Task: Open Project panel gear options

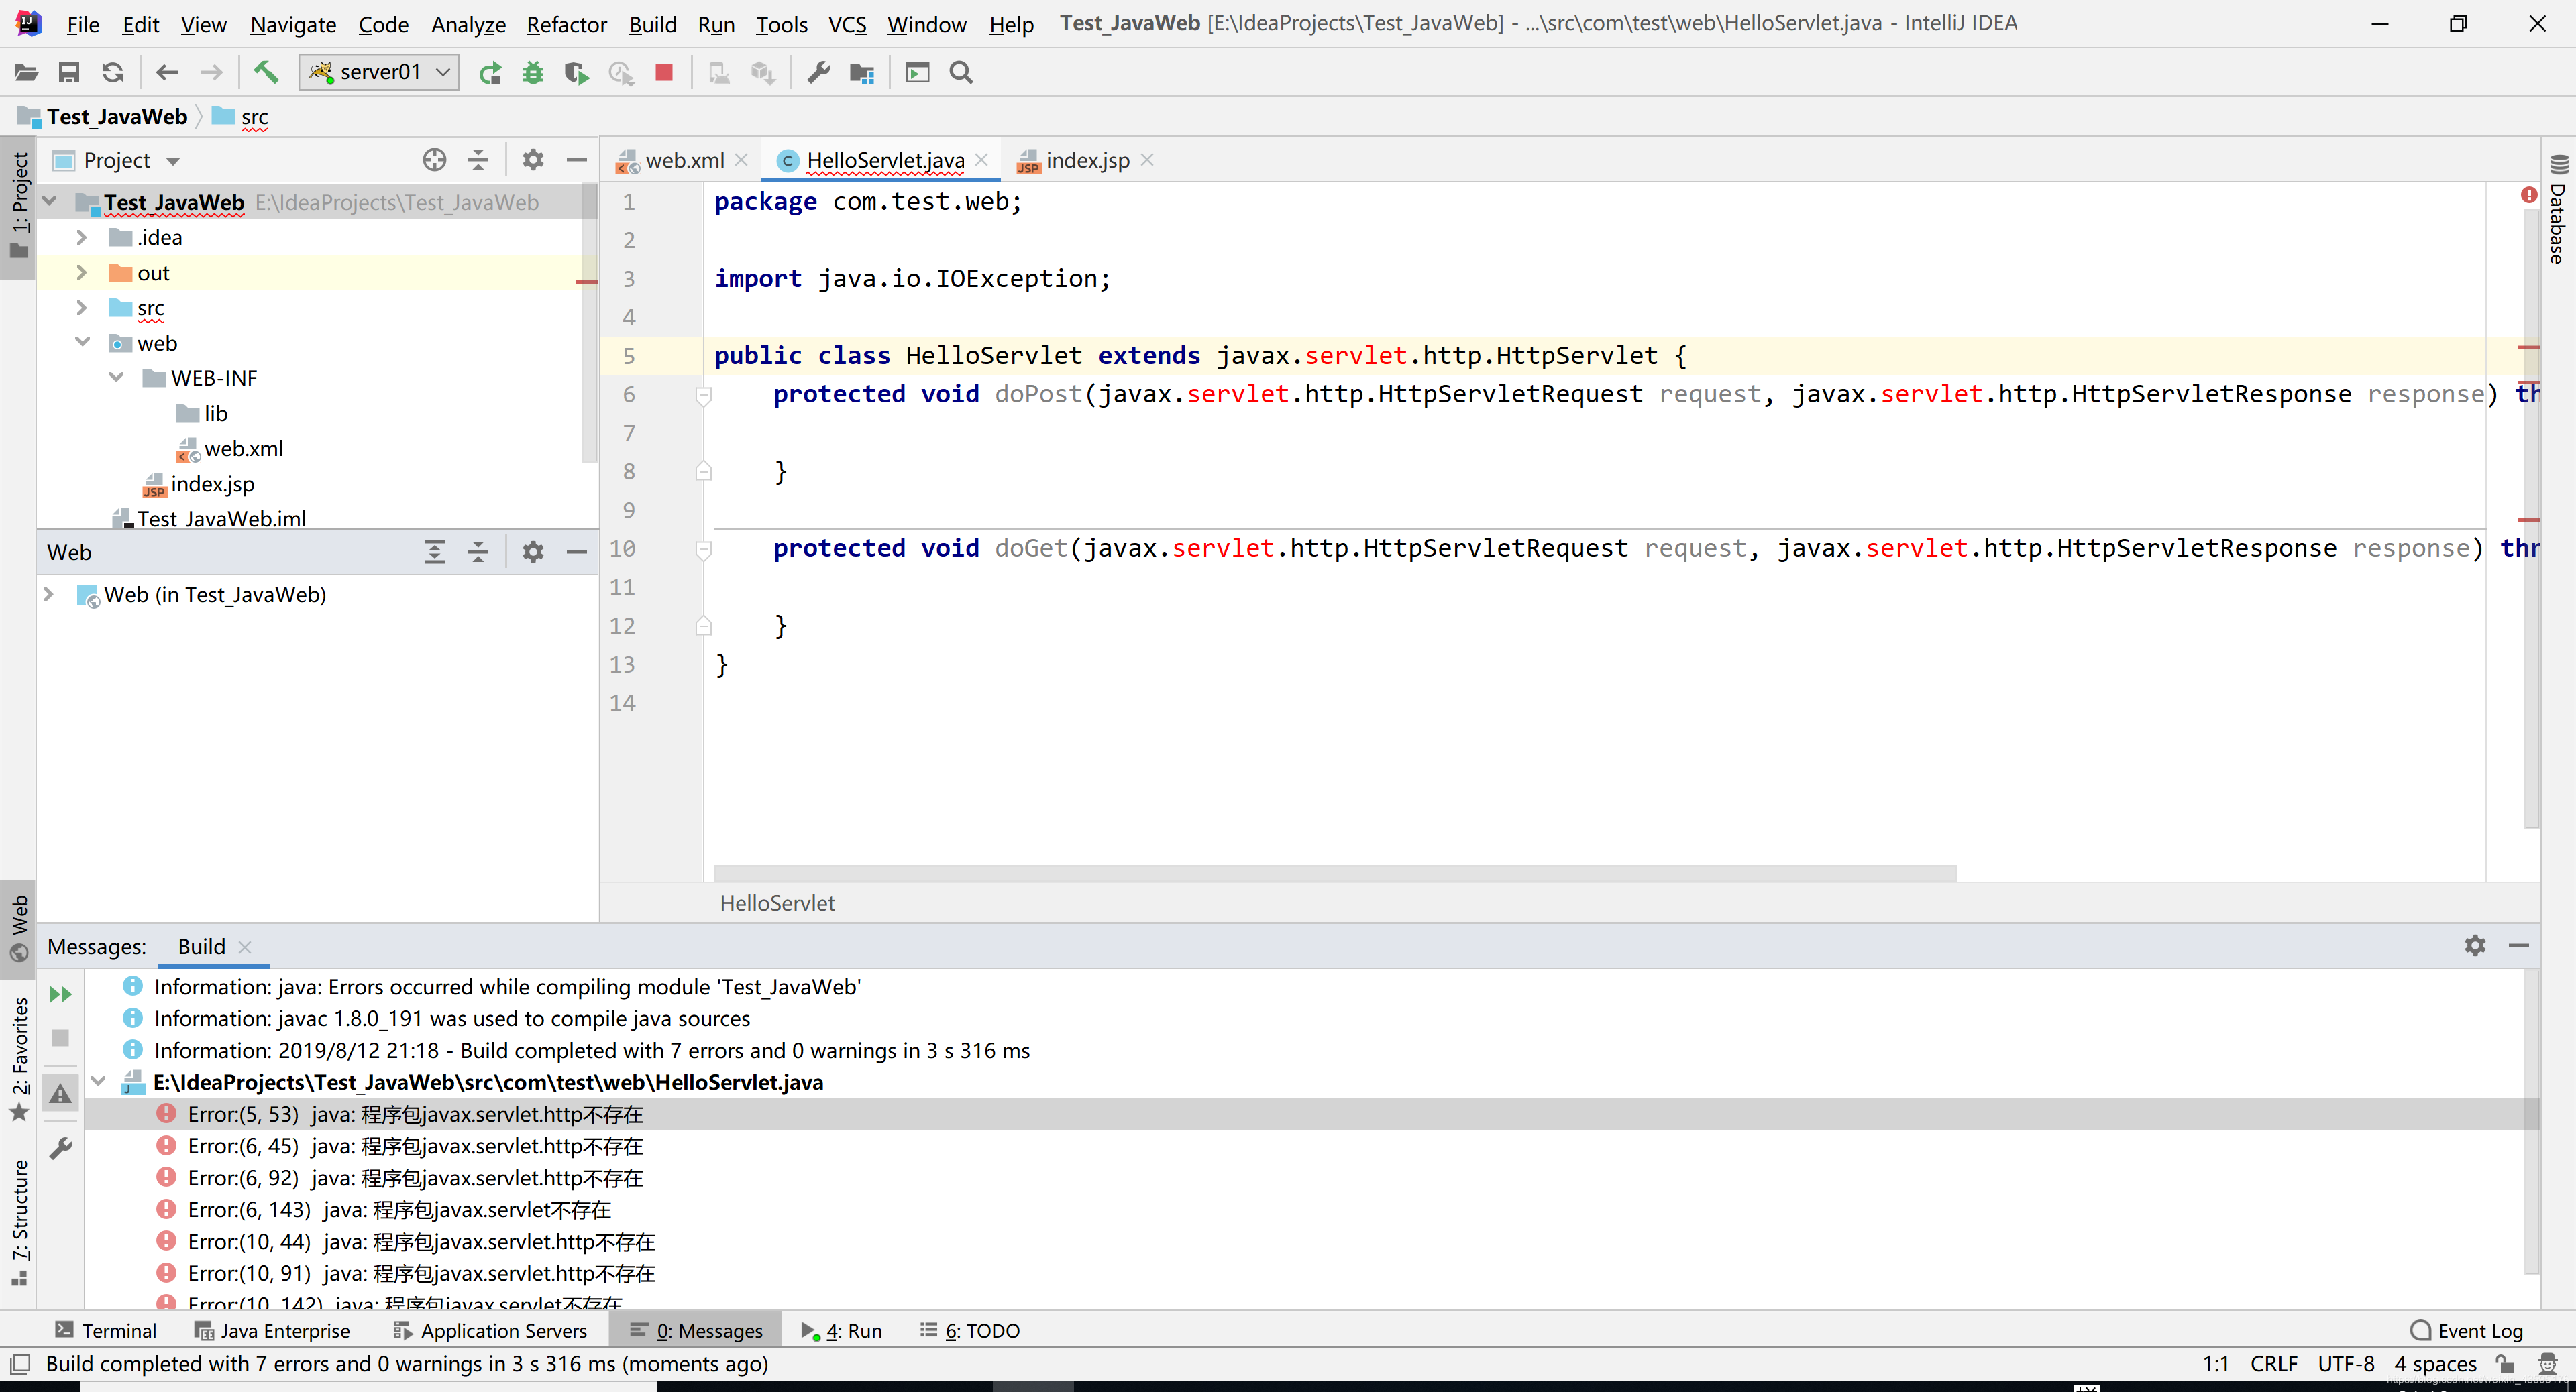Action: click(x=533, y=160)
